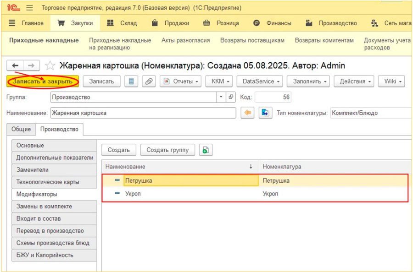Click the 1C application logo icon

(13, 8)
